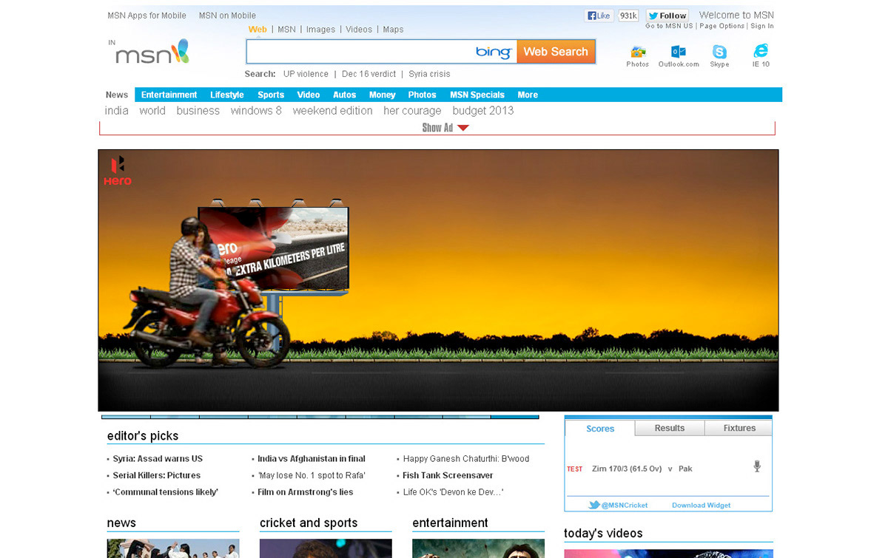Open the Zim v Pak test score
Screen dimensions: 888x558
click(642, 469)
